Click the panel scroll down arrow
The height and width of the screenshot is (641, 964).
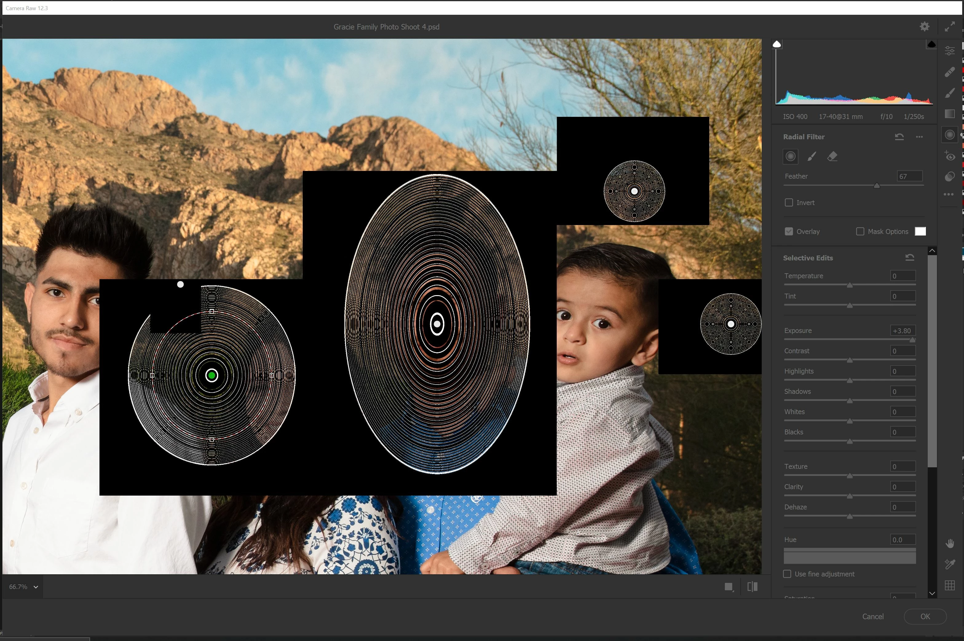tap(932, 593)
